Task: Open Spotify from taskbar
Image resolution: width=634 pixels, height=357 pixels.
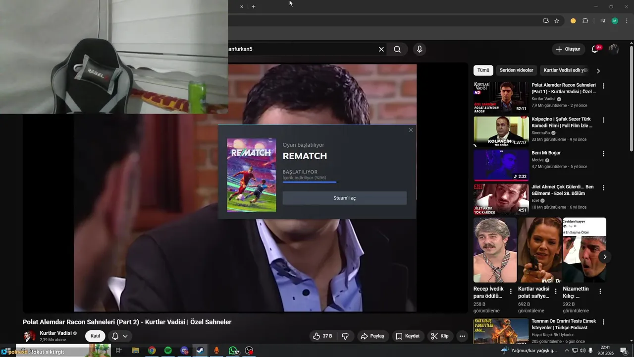Action: tap(168, 351)
